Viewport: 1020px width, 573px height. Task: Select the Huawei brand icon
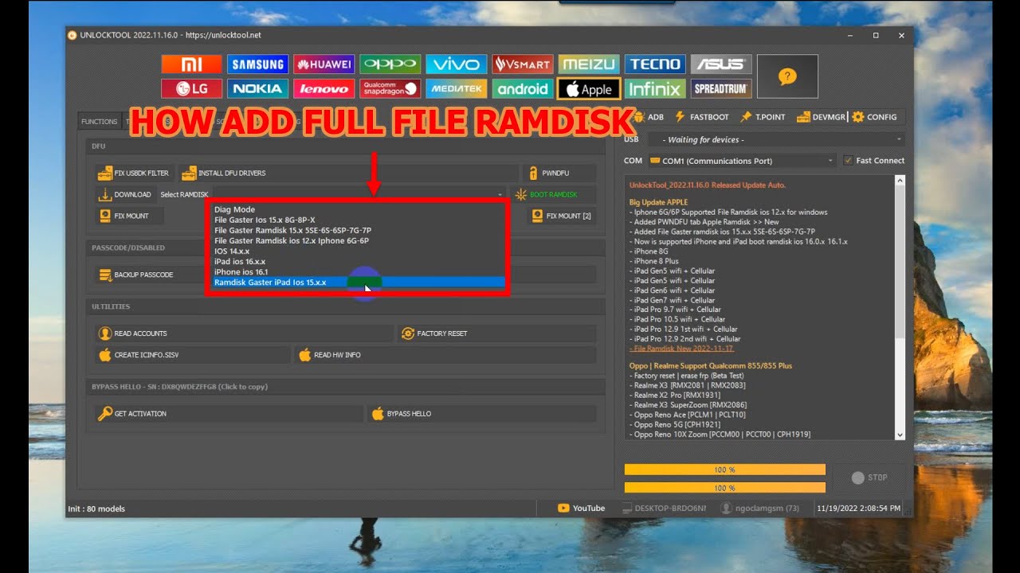(x=324, y=64)
